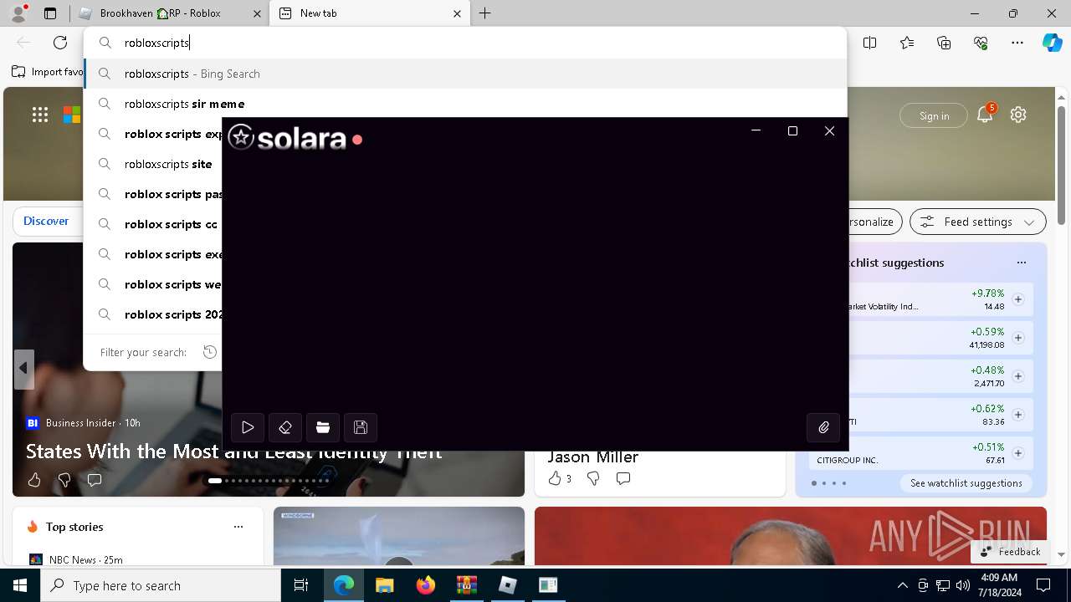This screenshot has height=602, width=1071.
Task: Switch to Brookhaven RP Roblox tab
Action: coord(169,13)
